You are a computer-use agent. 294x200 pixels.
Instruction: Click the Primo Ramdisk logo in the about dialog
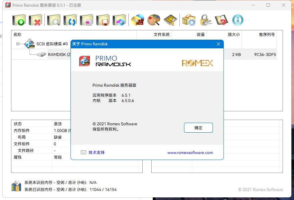point(85,61)
